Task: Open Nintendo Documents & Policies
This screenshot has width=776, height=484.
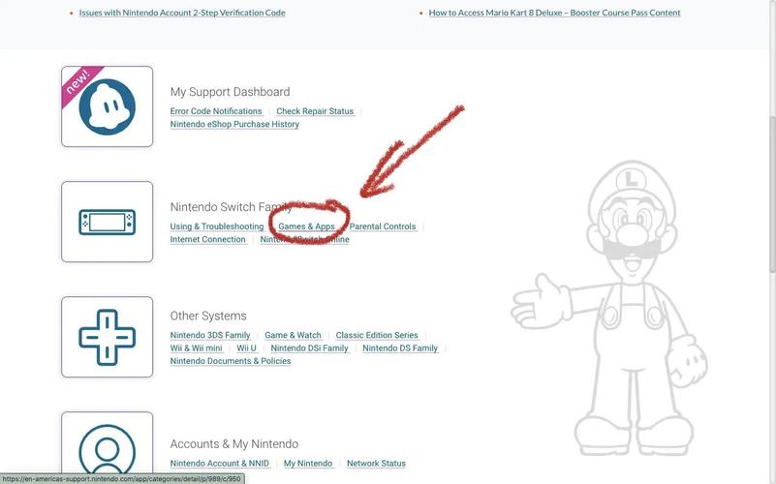Action: [x=231, y=361]
